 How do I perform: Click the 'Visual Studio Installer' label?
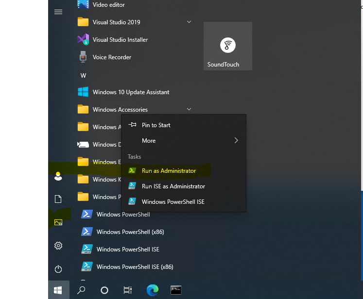(x=120, y=40)
